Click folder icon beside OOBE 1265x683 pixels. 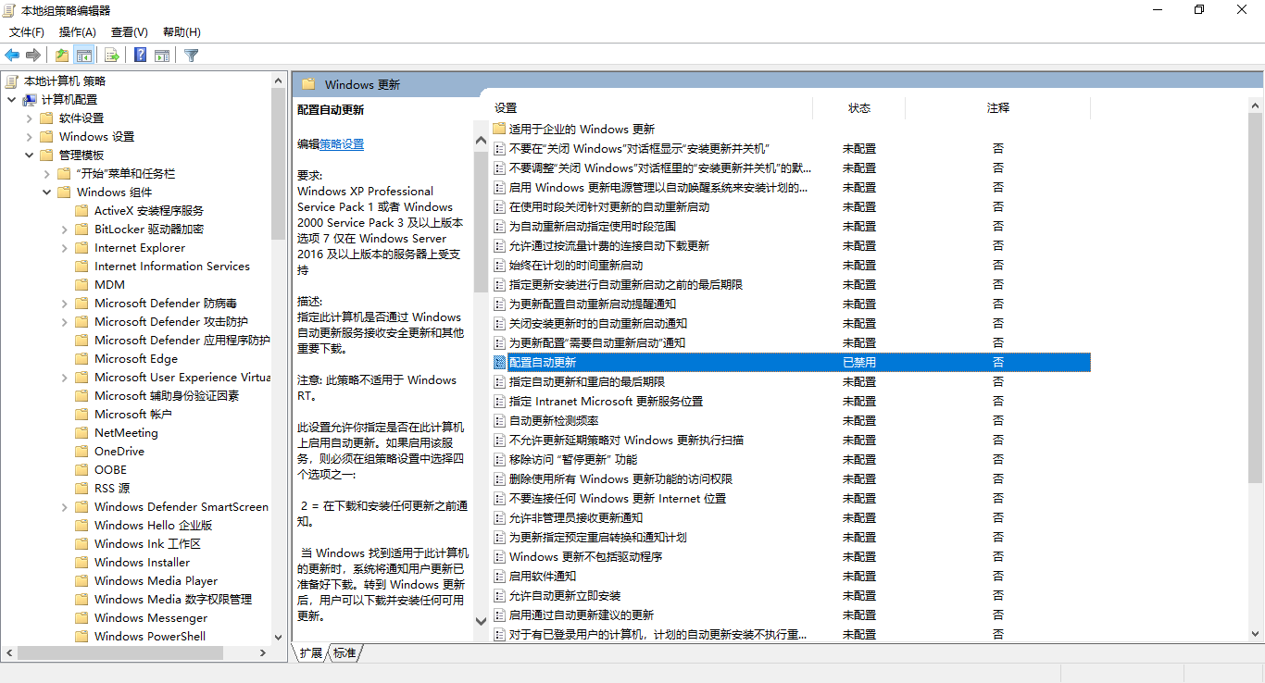82,470
